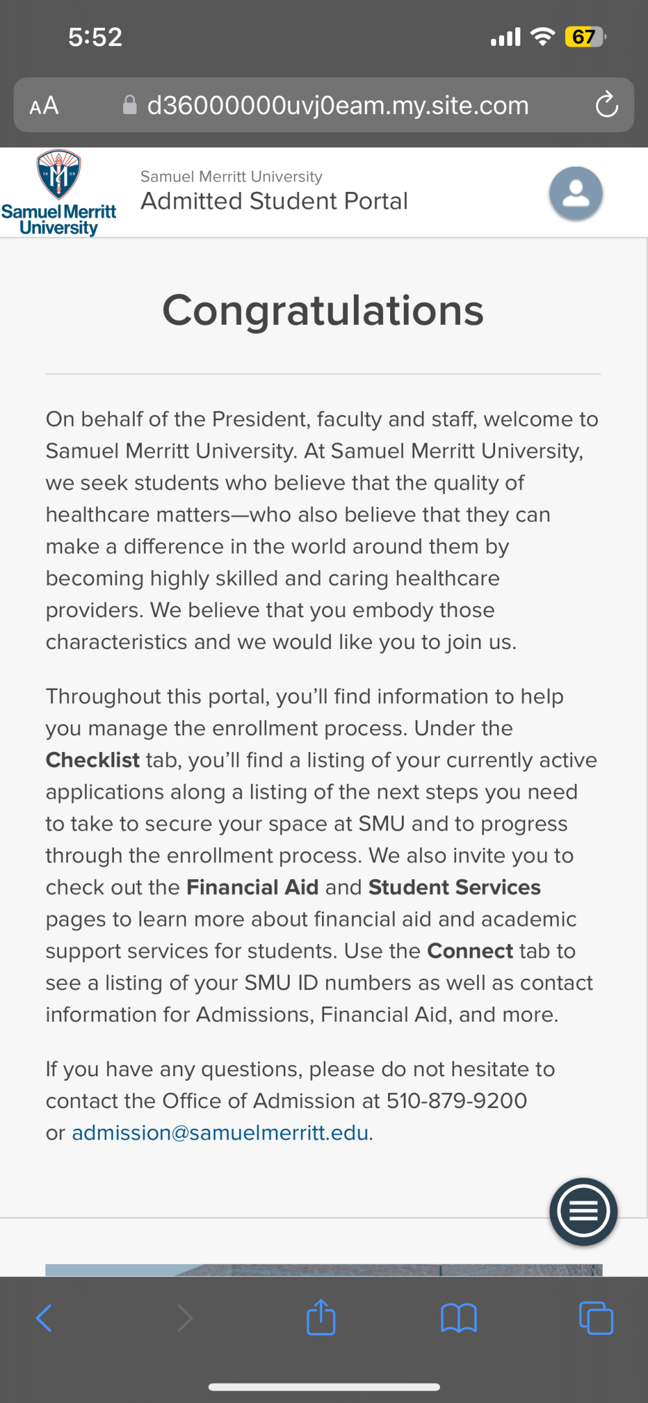The width and height of the screenshot is (648, 1403).
Task: Open the user profile avatar icon
Action: [x=576, y=193]
